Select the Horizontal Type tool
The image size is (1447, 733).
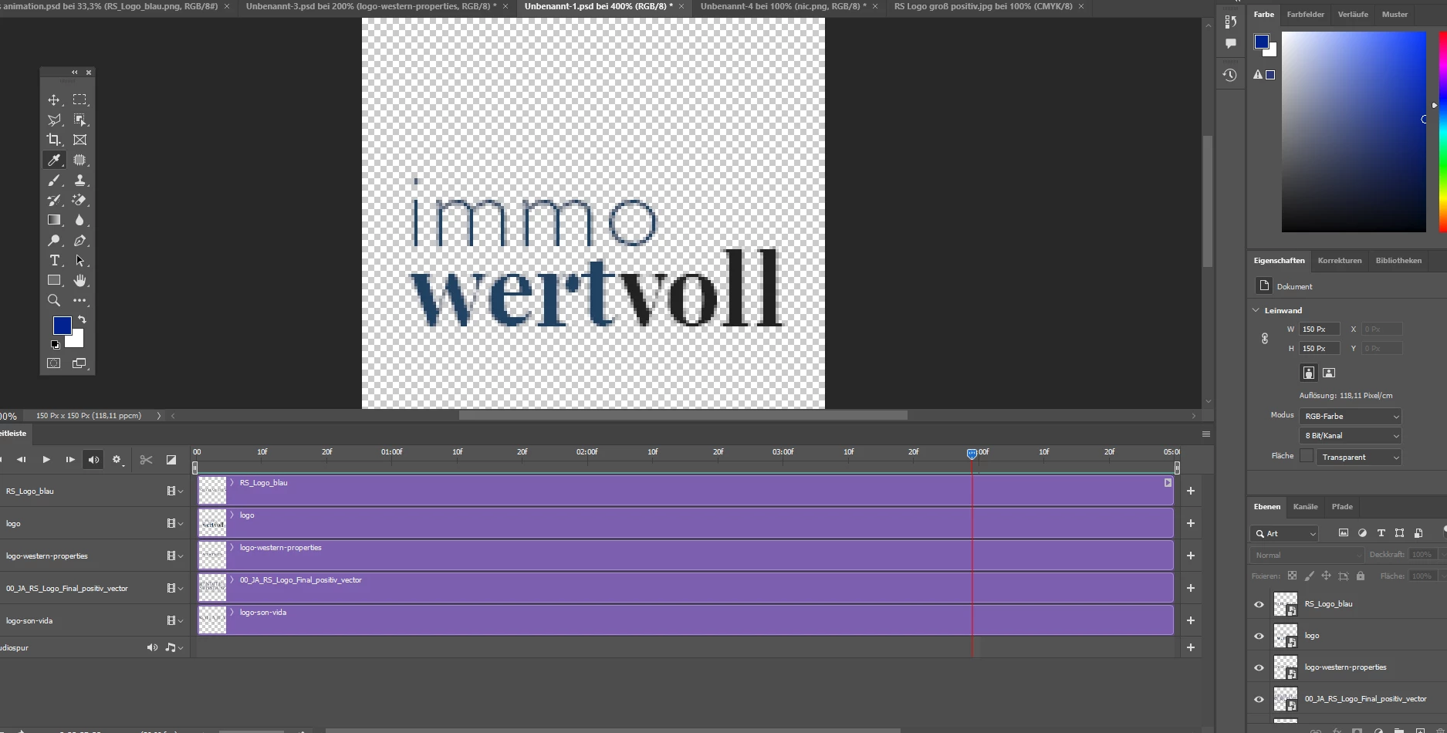tap(54, 261)
